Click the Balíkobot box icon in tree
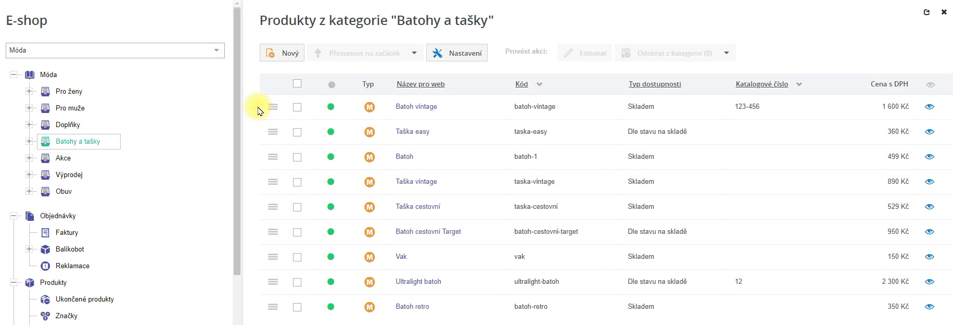Screen dimensions: 967x325 [45, 249]
